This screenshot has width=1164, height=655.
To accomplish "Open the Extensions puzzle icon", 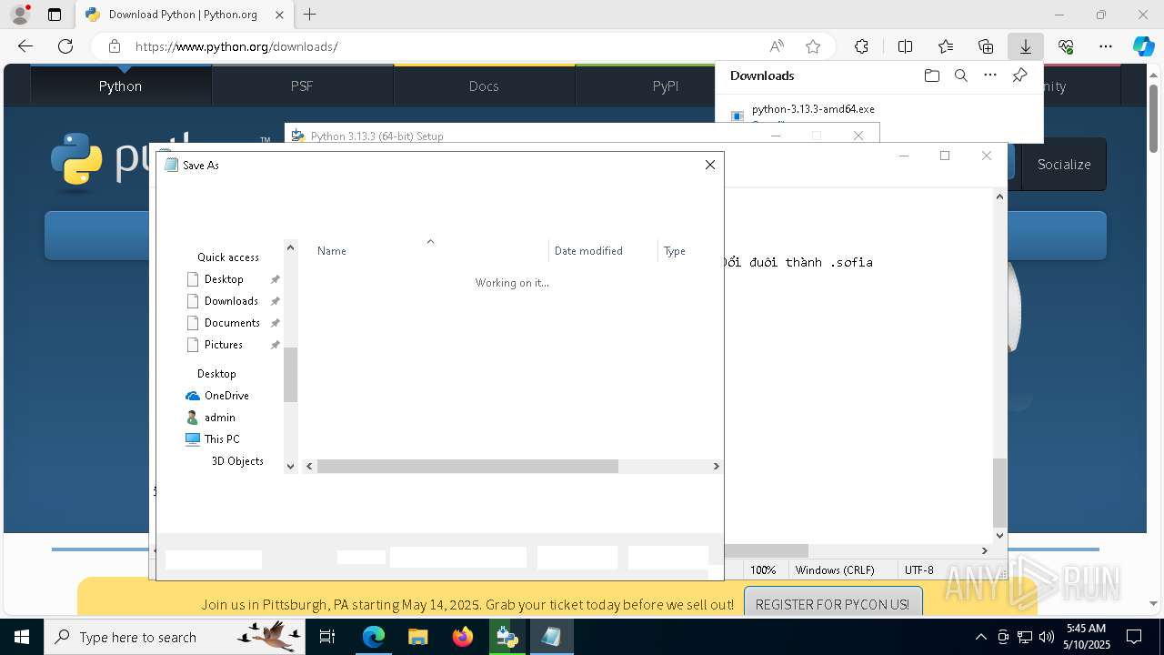I will pyautogui.click(x=861, y=46).
